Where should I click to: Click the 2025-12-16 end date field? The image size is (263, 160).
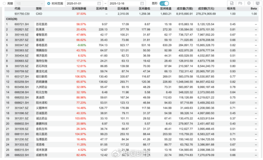[127, 4]
